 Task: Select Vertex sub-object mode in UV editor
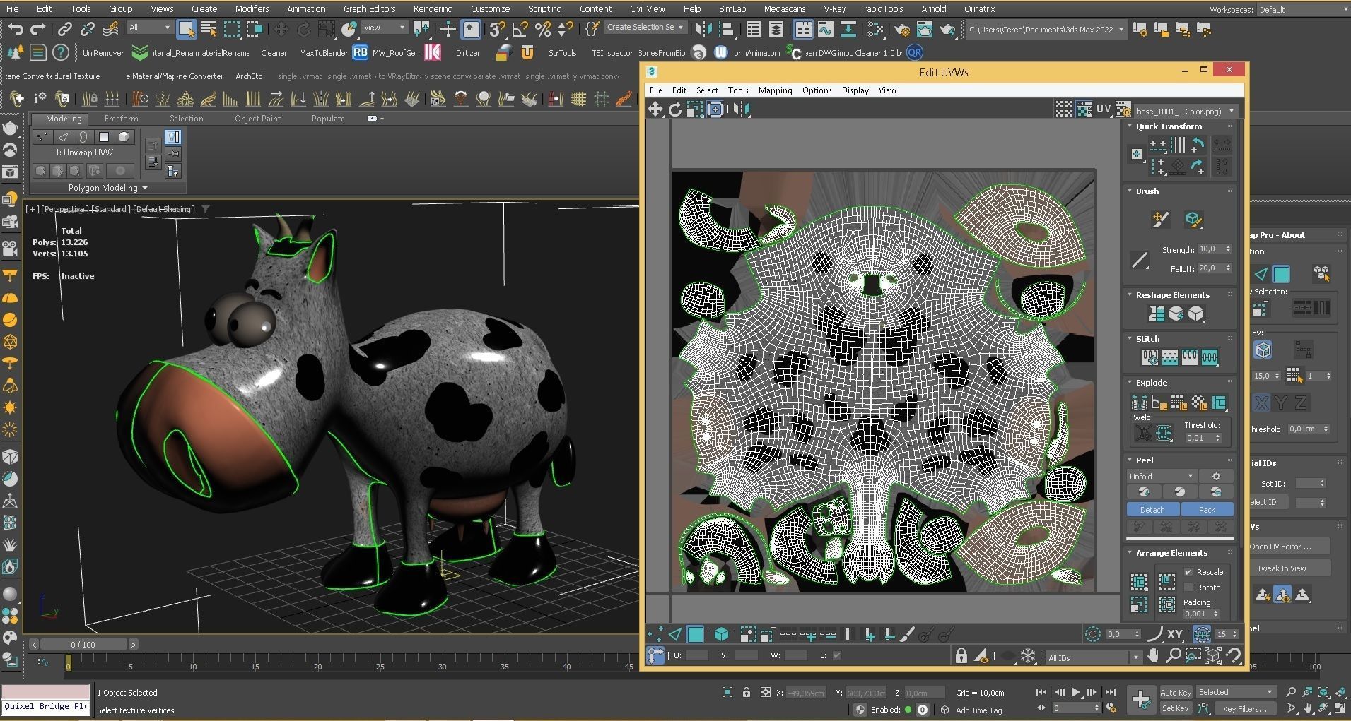pyautogui.click(x=655, y=634)
